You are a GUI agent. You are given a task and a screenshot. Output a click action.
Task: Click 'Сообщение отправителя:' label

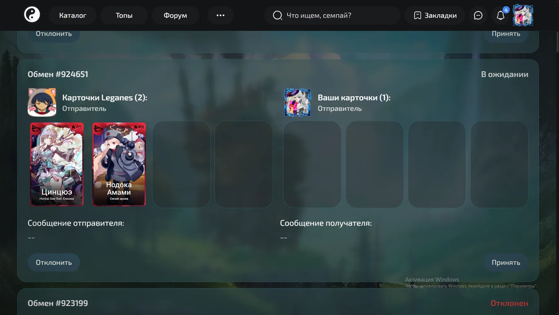76,223
